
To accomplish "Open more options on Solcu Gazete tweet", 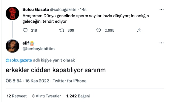I will pos(162,10).
